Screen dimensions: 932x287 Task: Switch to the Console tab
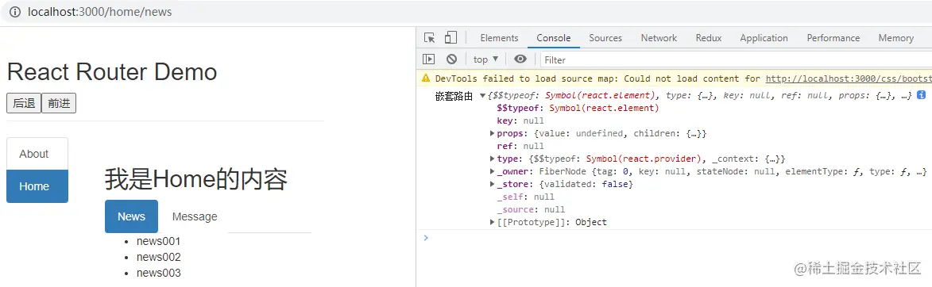[553, 38]
